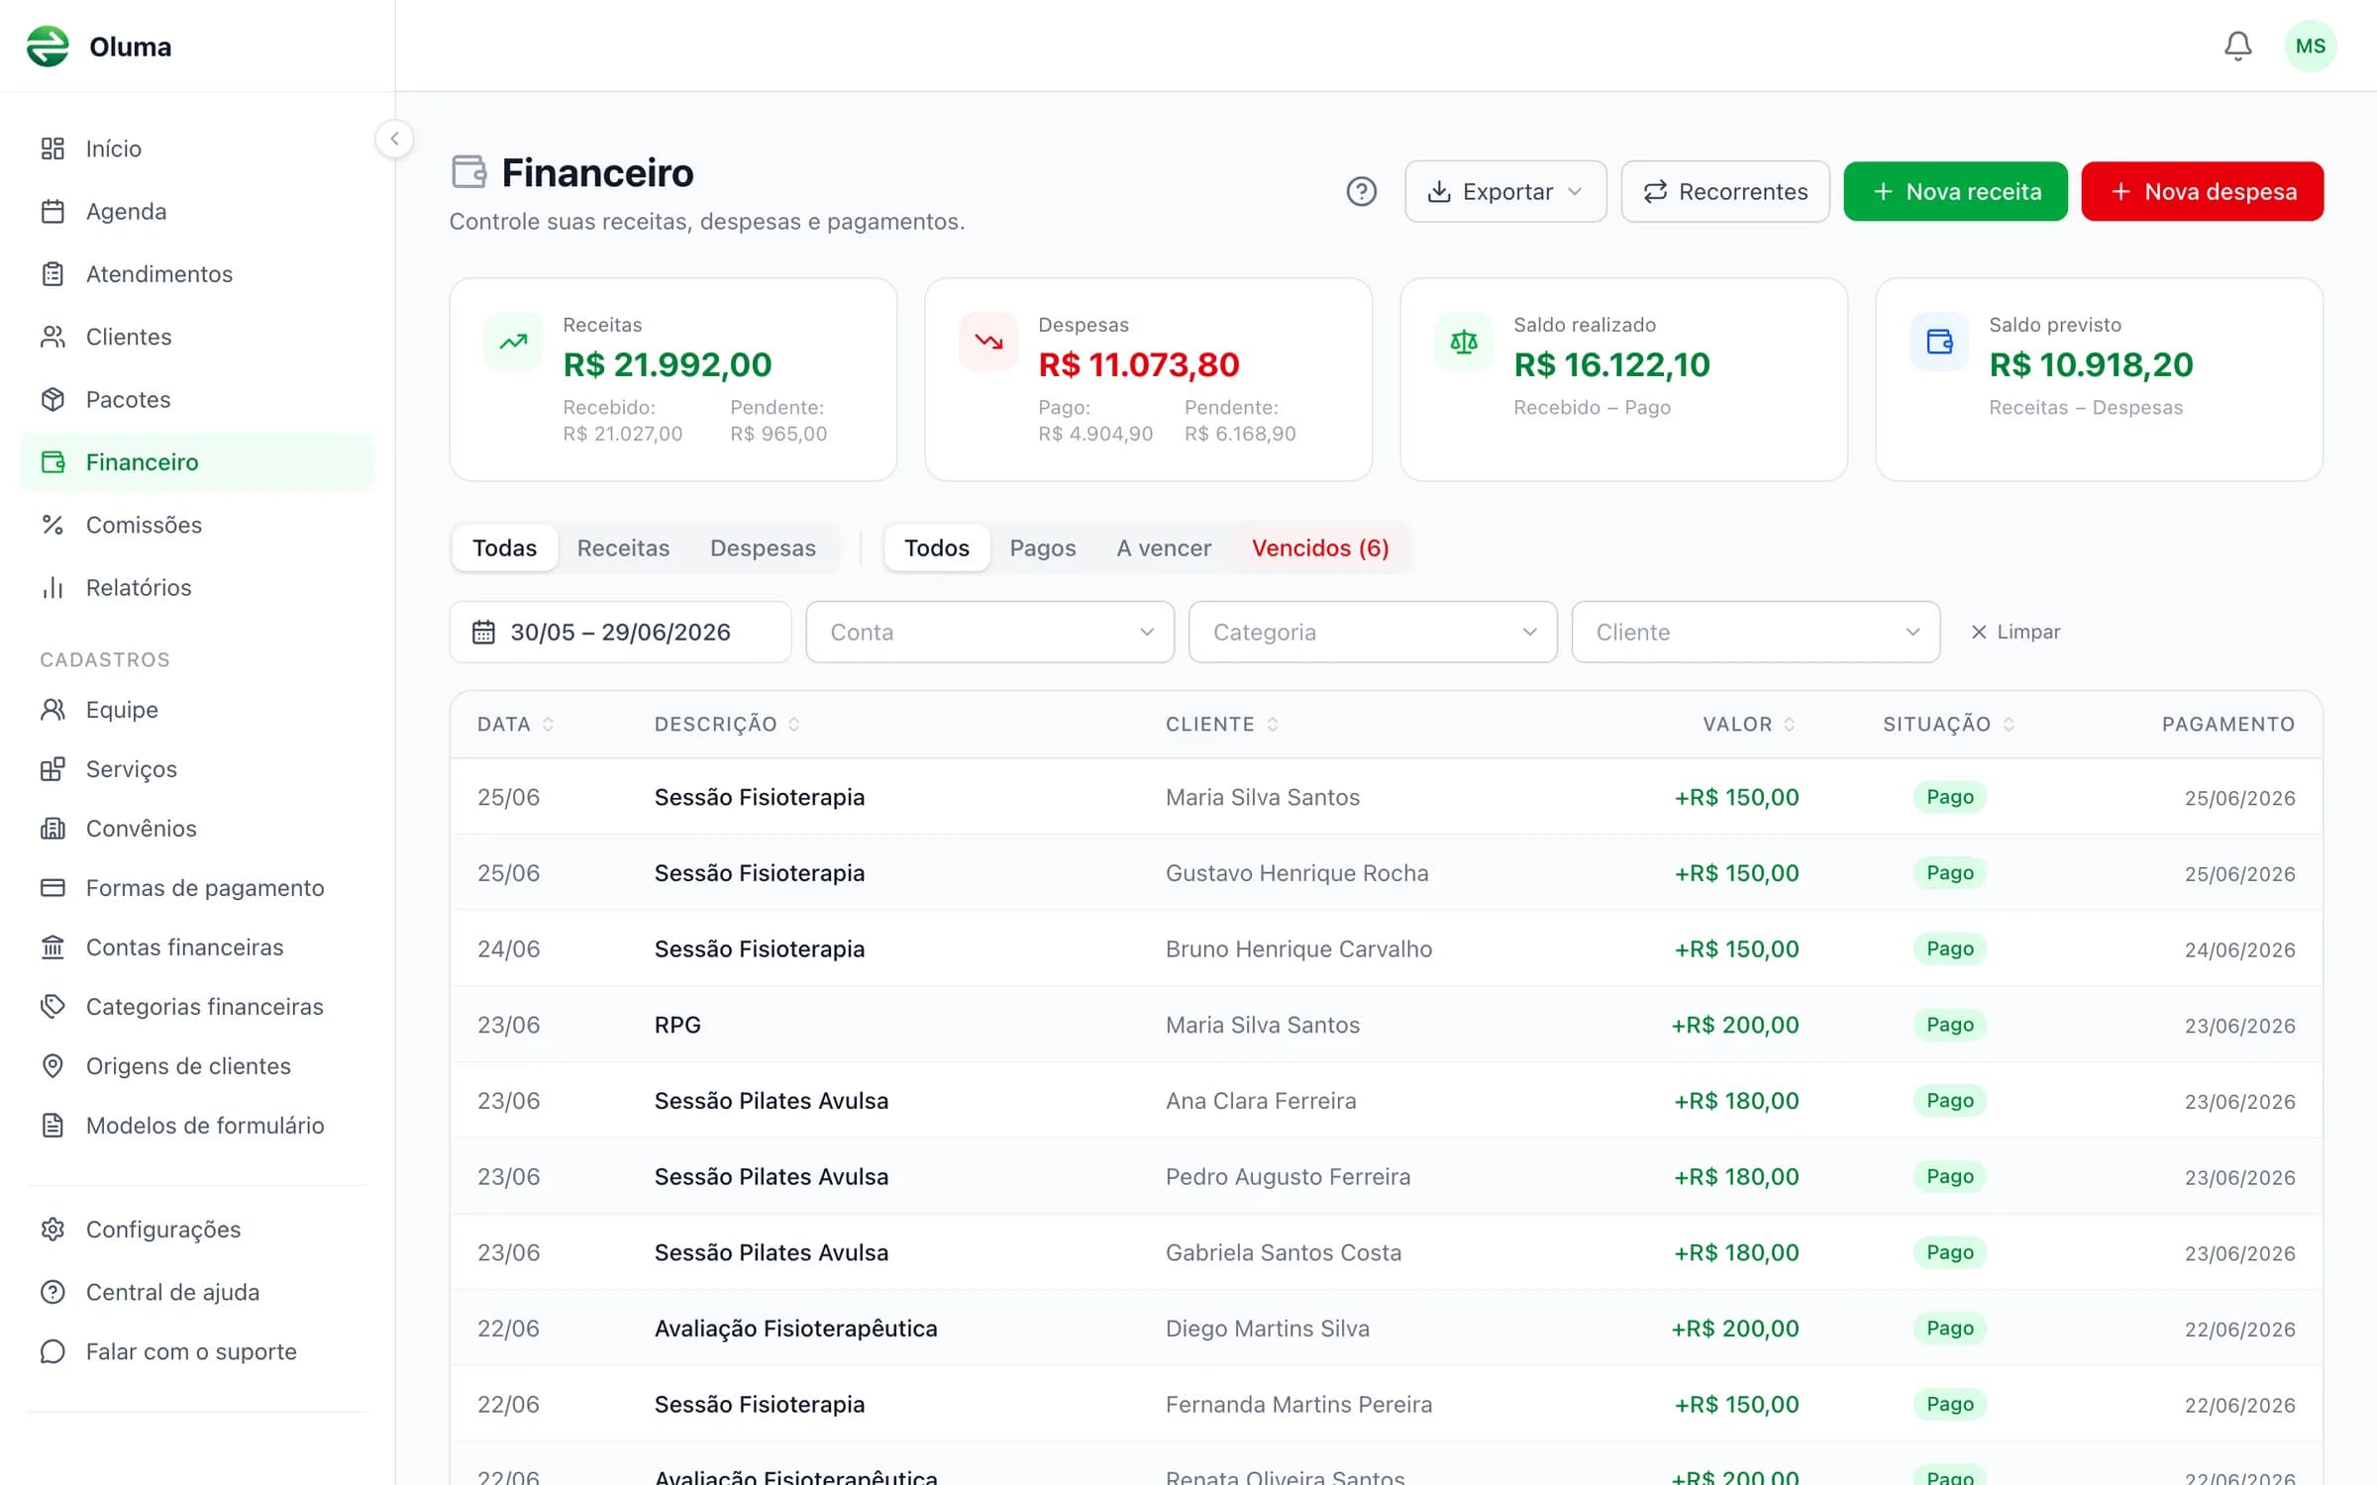Click the Saldo previsto wallet icon
Image resolution: width=2377 pixels, height=1485 pixels.
[x=1939, y=342]
